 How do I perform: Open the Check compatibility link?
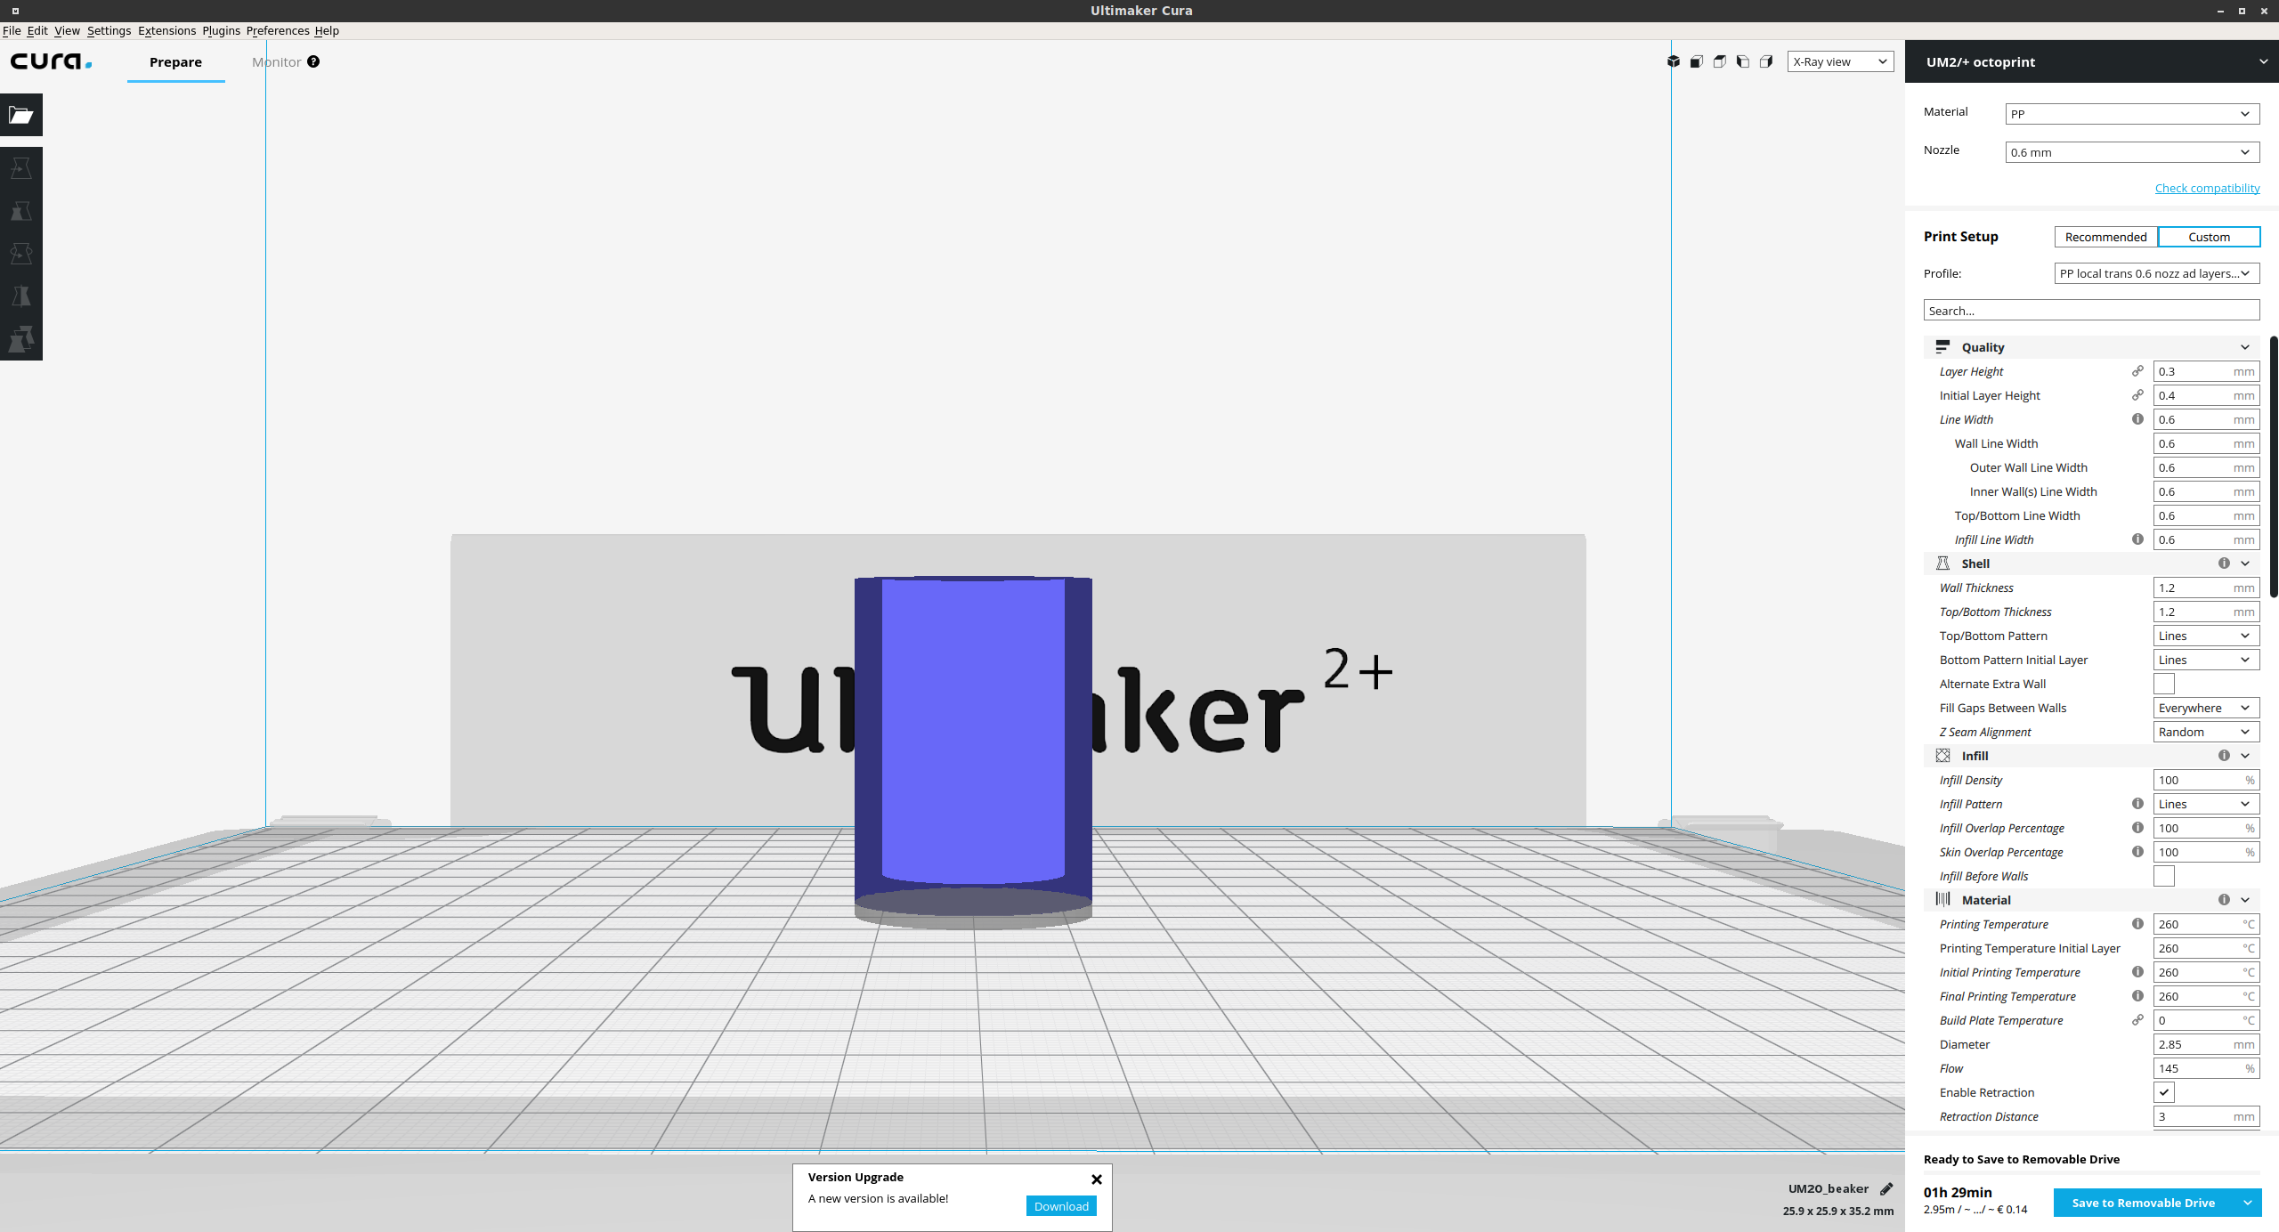click(2208, 188)
